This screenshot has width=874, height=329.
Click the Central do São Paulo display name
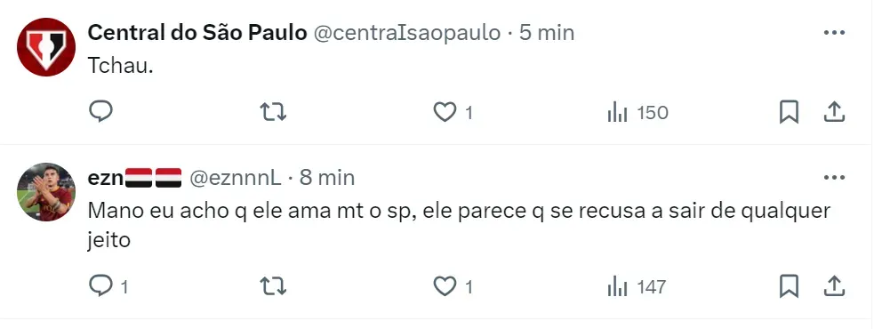(197, 33)
